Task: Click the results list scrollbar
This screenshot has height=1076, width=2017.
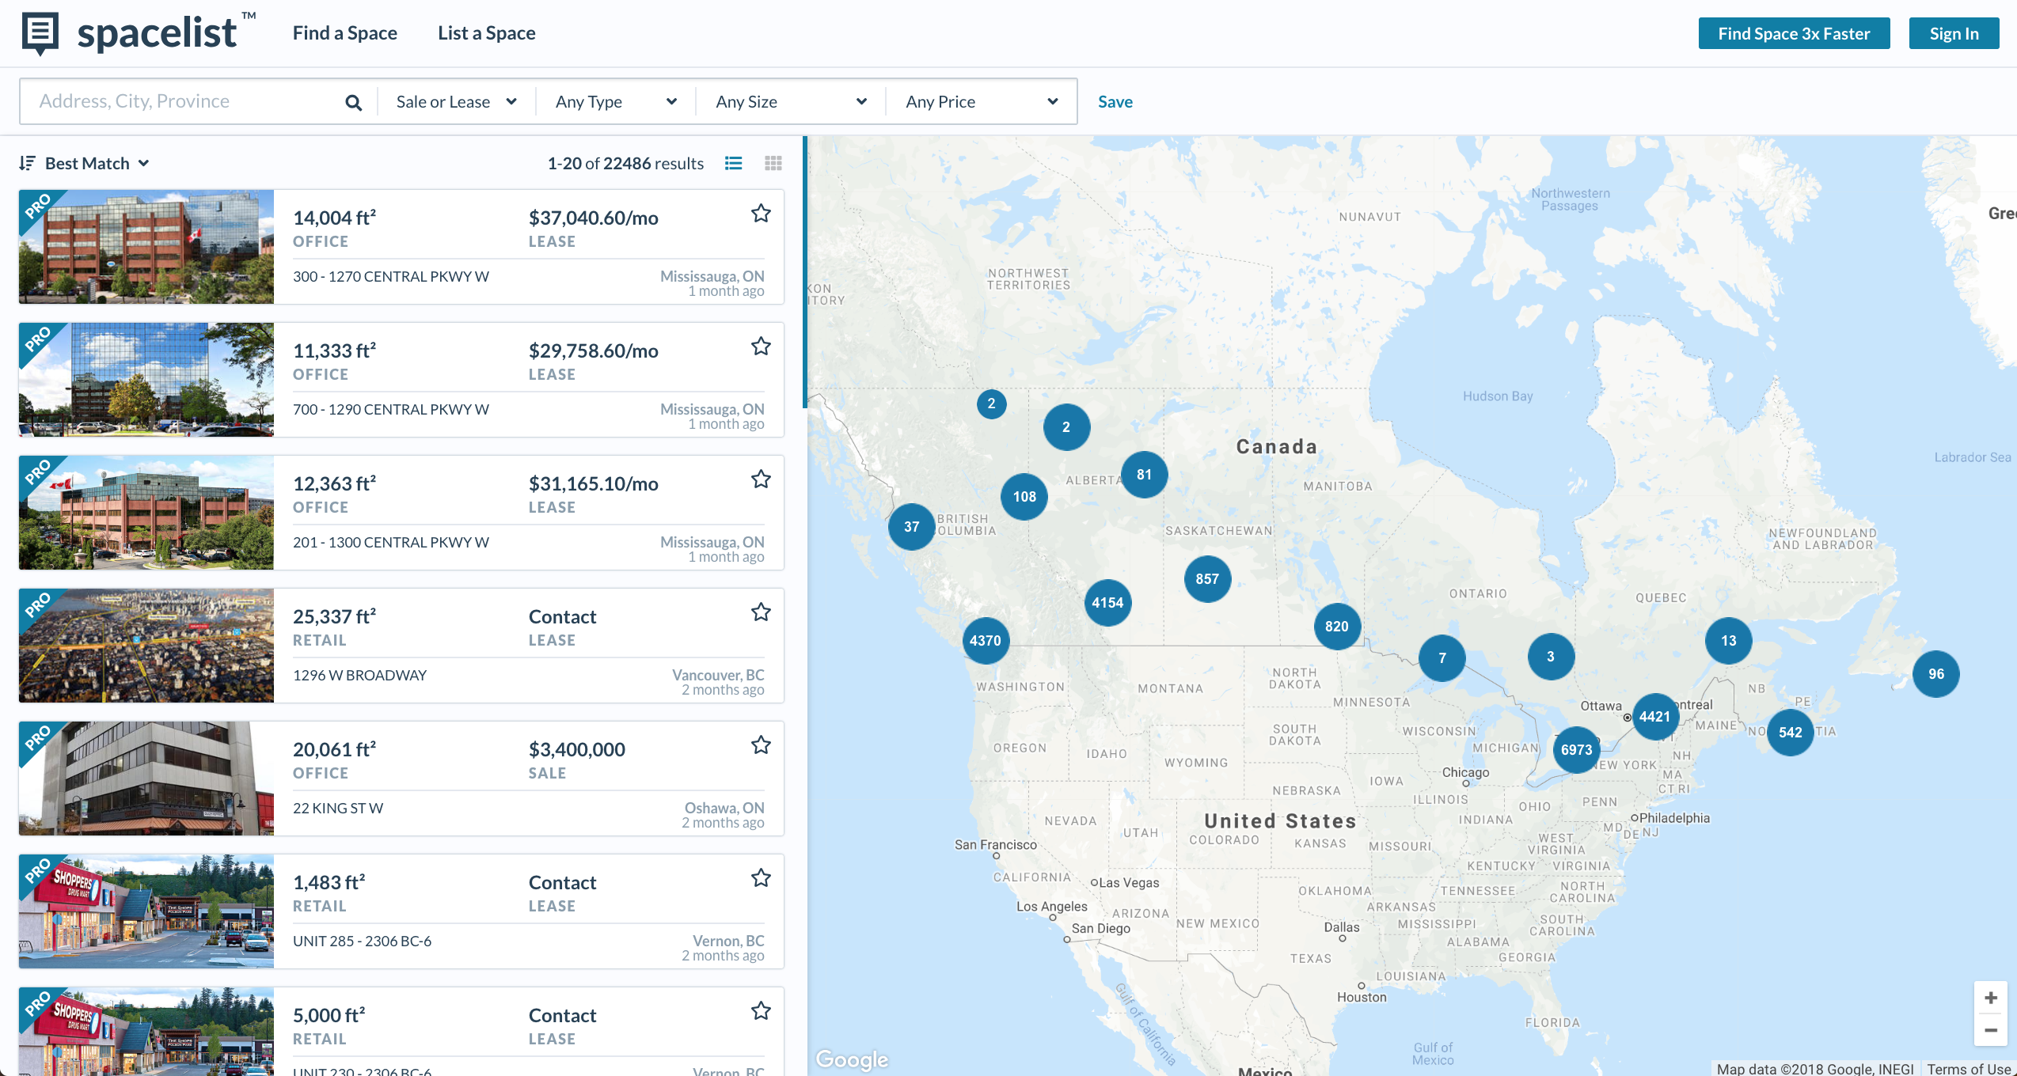Action: coord(804,272)
